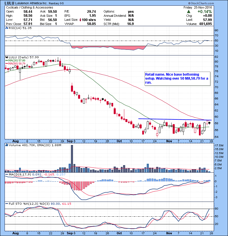
Task: Click the last black candlestick on the price chart
Action: pos(209,123)
